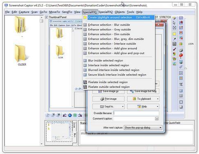Click the crosshair selection tool icon
Image resolution: width=199 pixels, height=154 pixels.
174,28
